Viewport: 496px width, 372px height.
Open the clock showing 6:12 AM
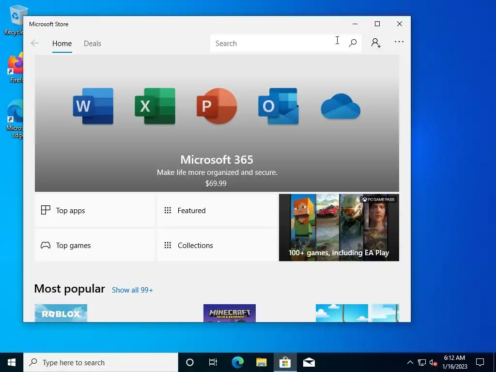coord(454,362)
